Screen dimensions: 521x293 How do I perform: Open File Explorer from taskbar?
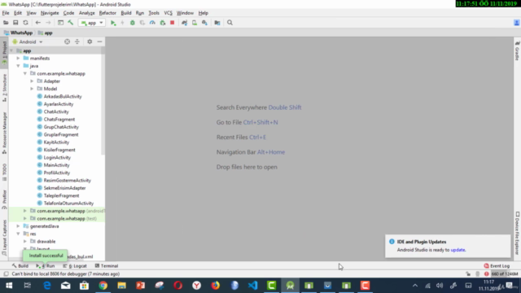pos(121,286)
